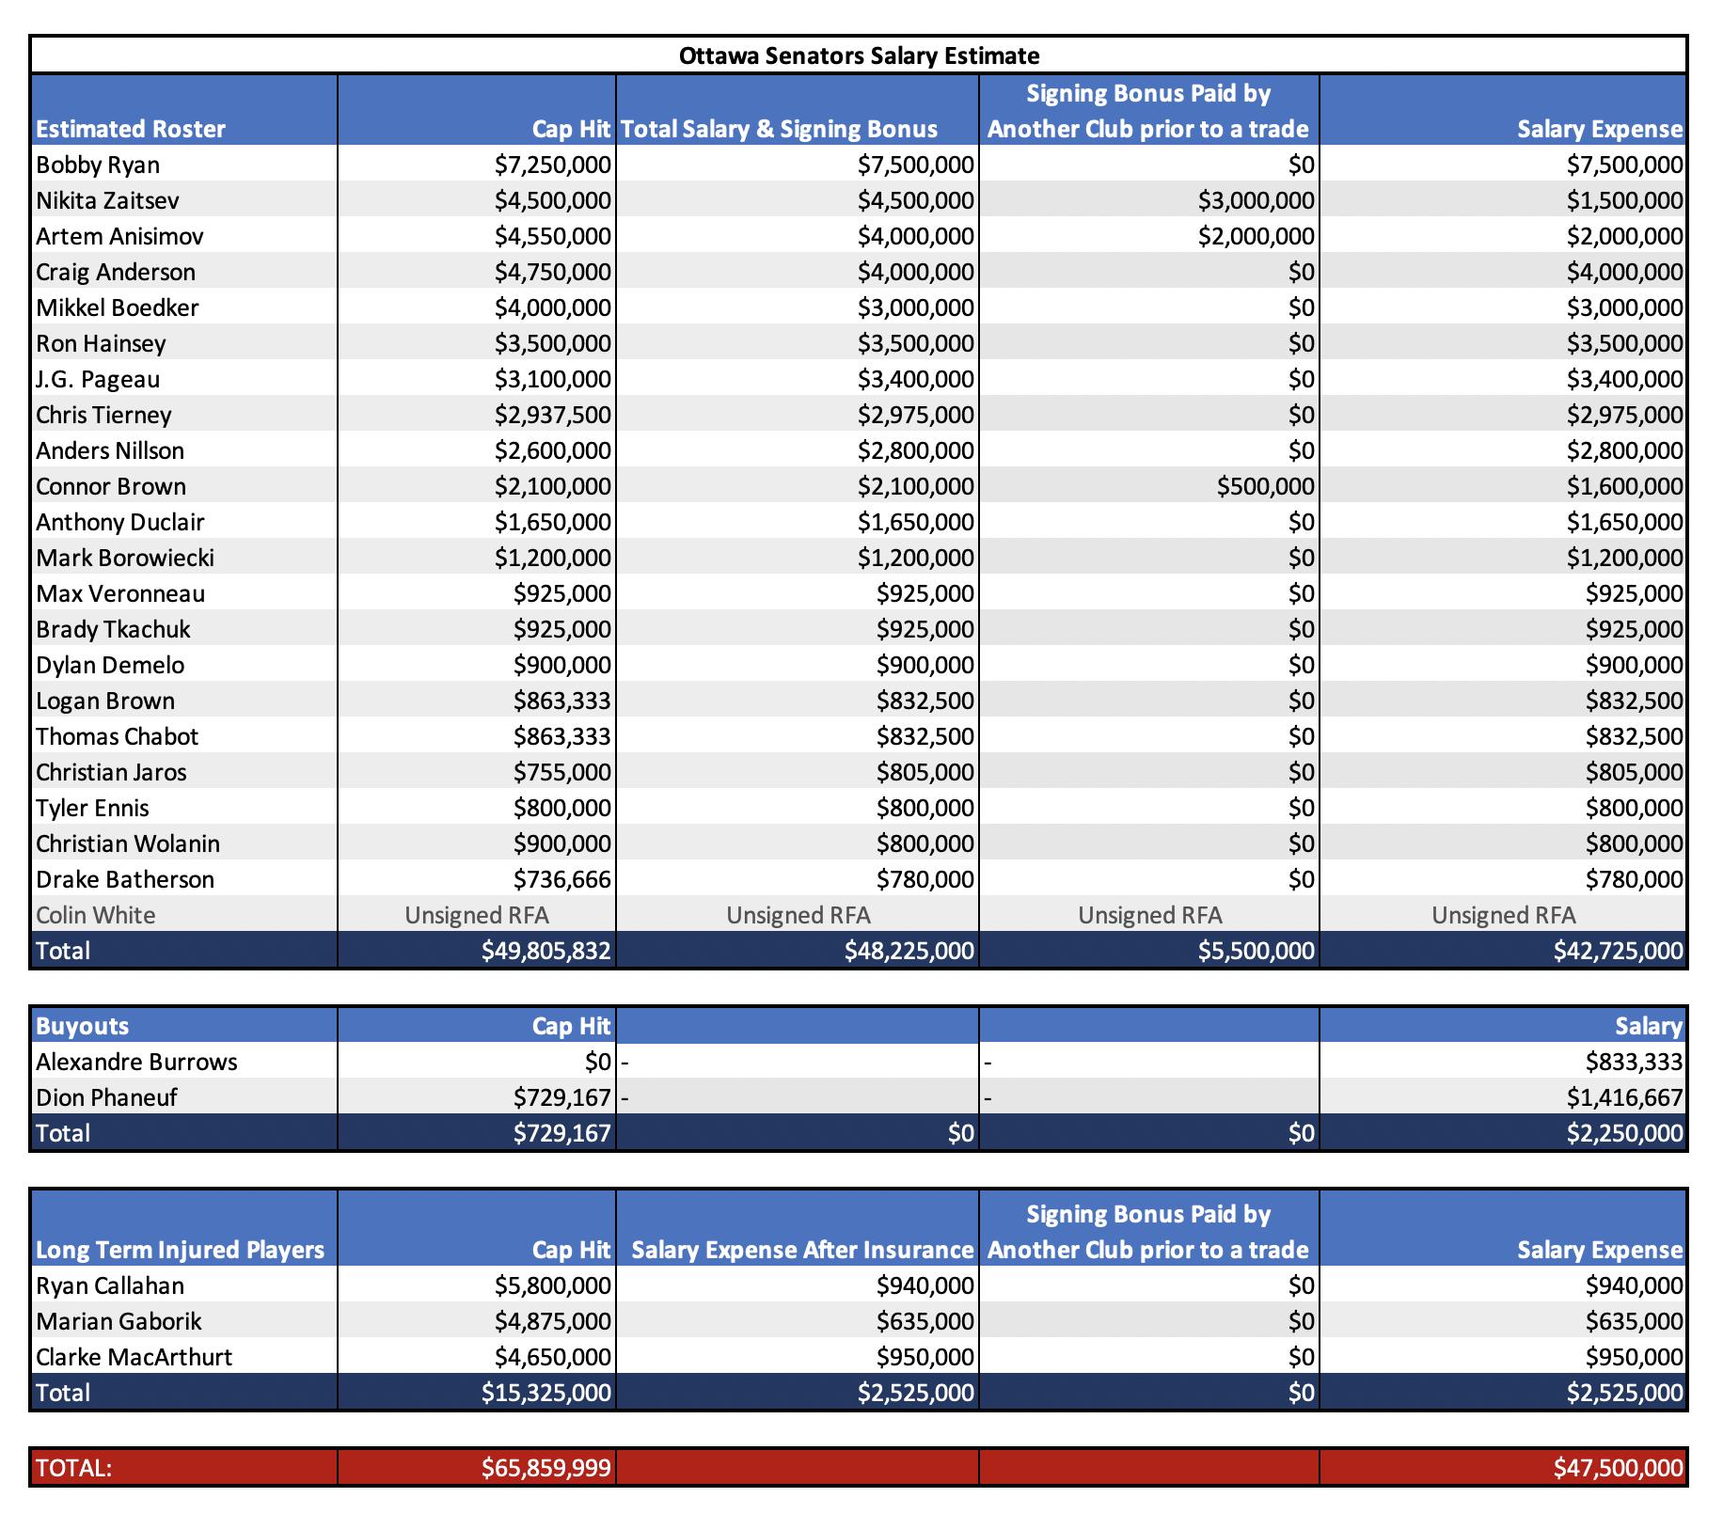
Task: Click Christian Wolanin's cap hit $900,000
Action: [x=477, y=843]
